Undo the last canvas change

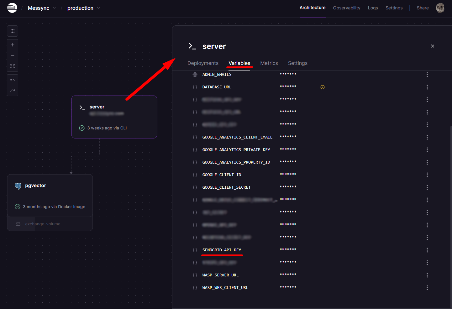tap(13, 80)
